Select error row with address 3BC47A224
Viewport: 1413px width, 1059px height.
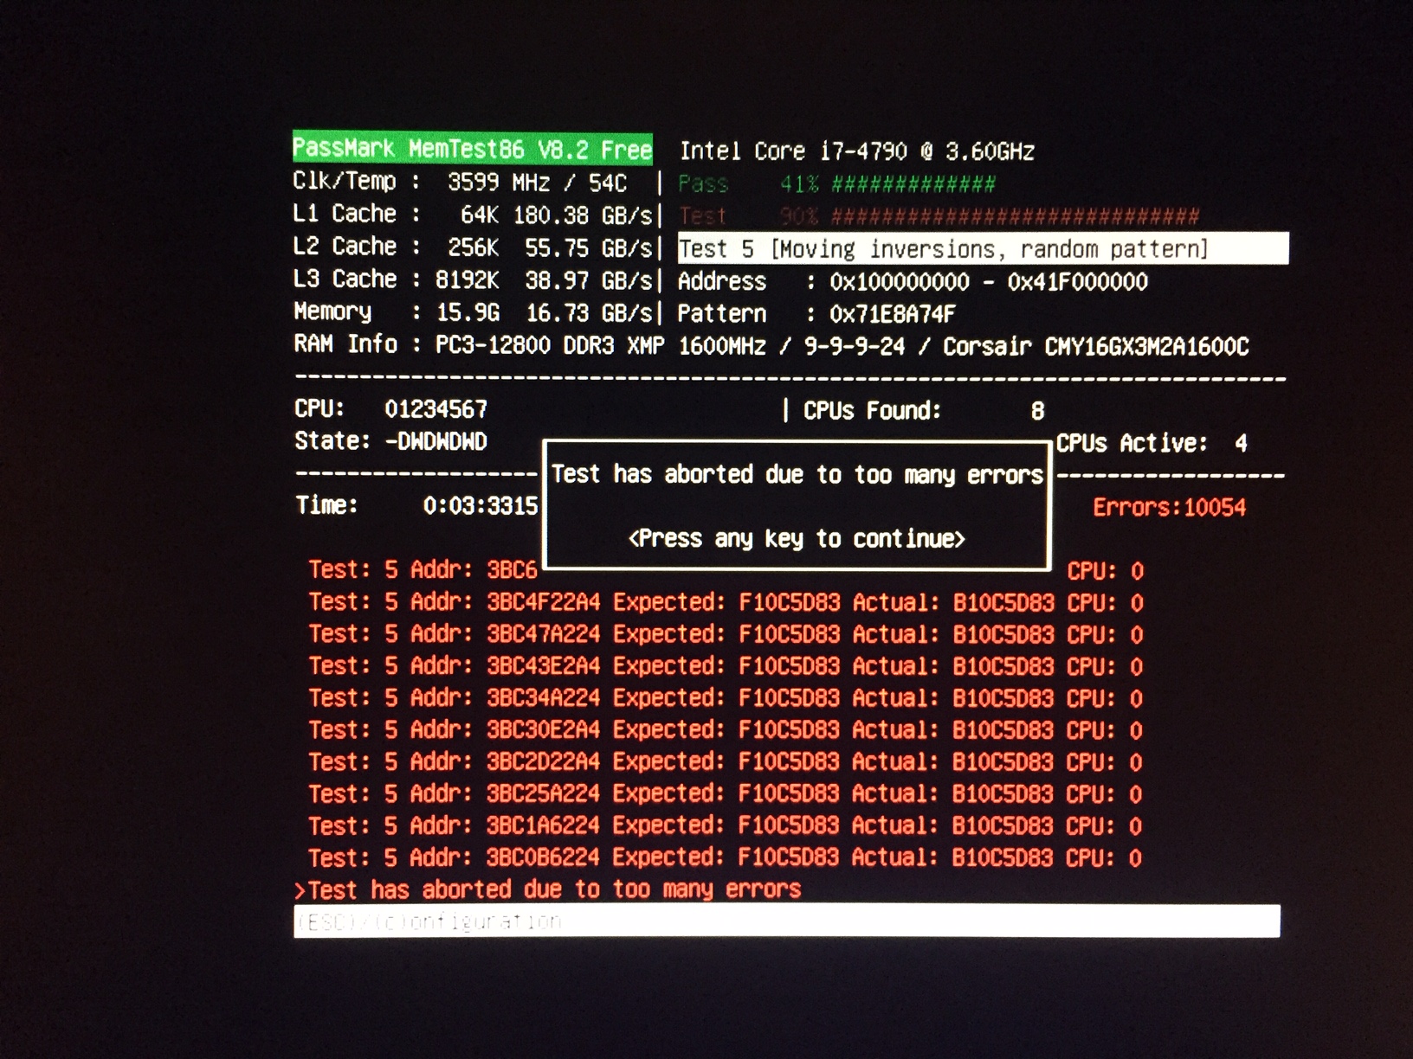(x=726, y=634)
